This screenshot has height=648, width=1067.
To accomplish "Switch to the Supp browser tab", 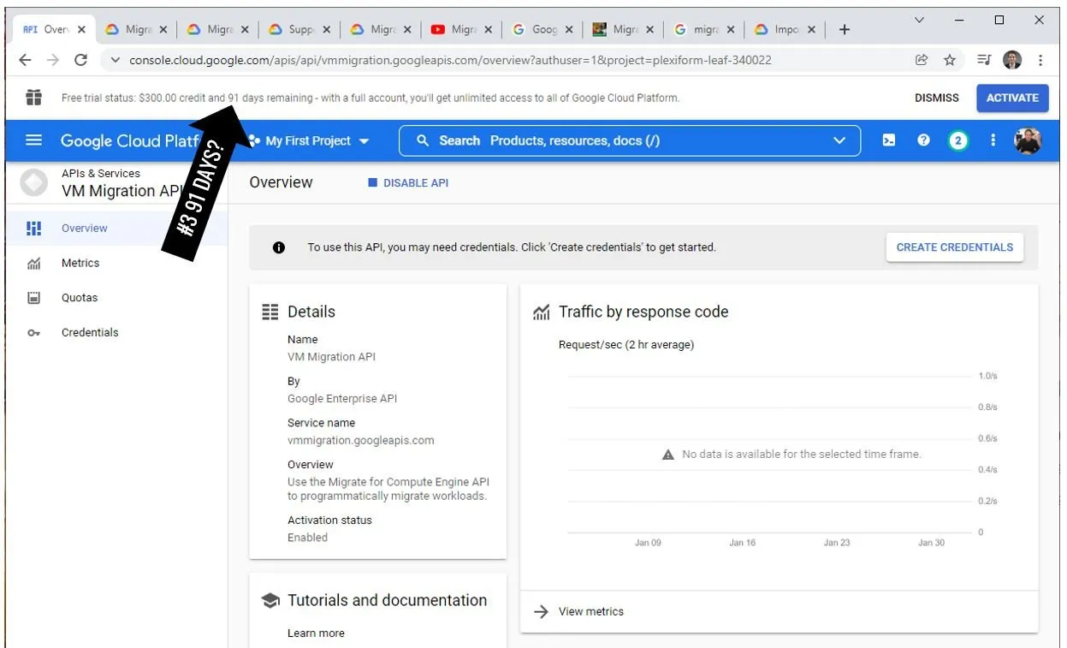I will coord(299,29).
